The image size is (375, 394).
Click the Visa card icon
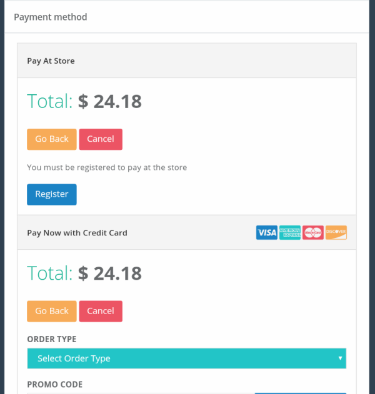[267, 232]
